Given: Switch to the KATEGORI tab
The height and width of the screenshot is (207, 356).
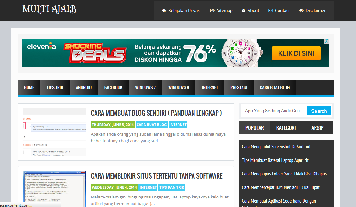Looking at the screenshot, I should (286, 128).
